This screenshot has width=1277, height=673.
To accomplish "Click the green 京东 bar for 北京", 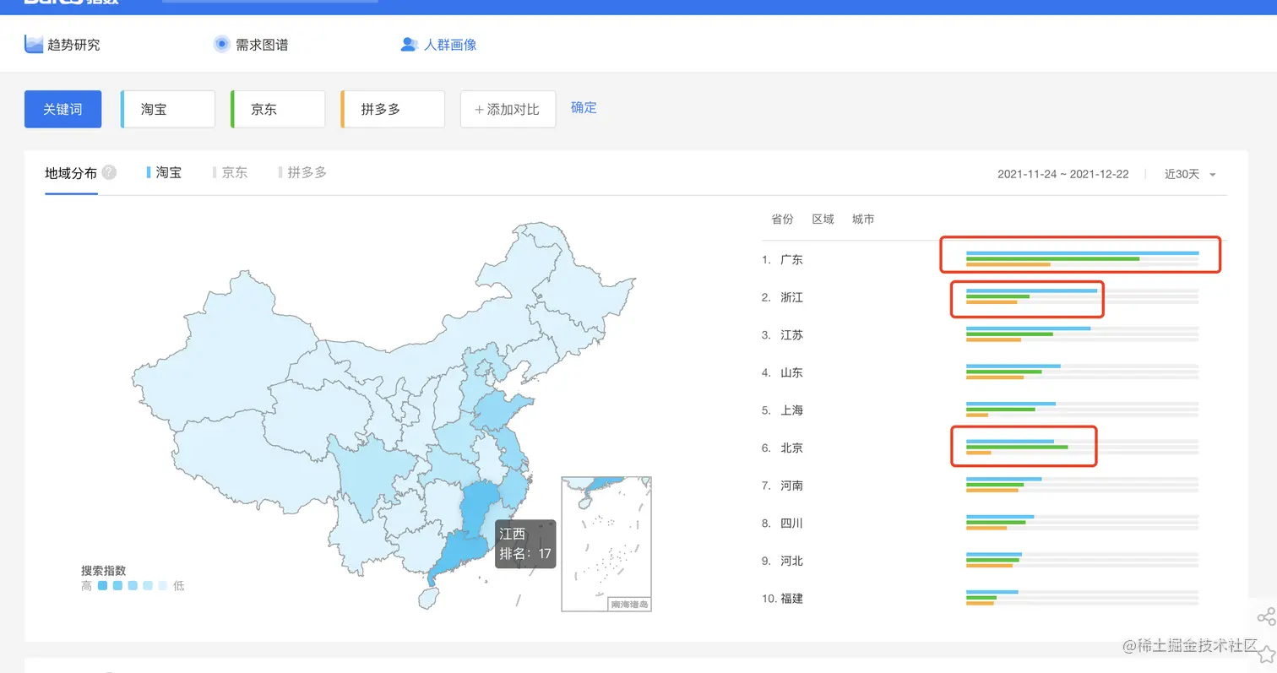I will click(x=1017, y=447).
